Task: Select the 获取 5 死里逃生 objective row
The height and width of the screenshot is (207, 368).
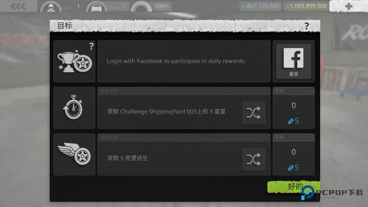Action: click(x=184, y=154)
